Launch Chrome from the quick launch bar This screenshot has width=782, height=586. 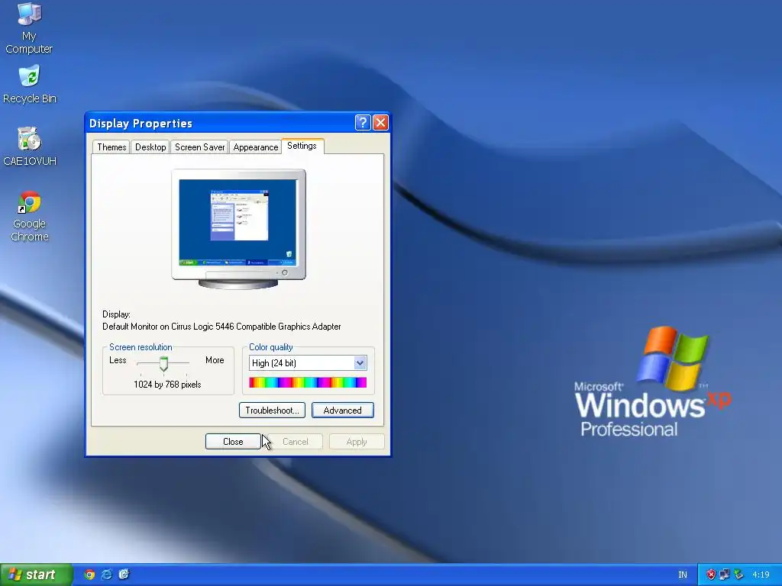(89, 575)
